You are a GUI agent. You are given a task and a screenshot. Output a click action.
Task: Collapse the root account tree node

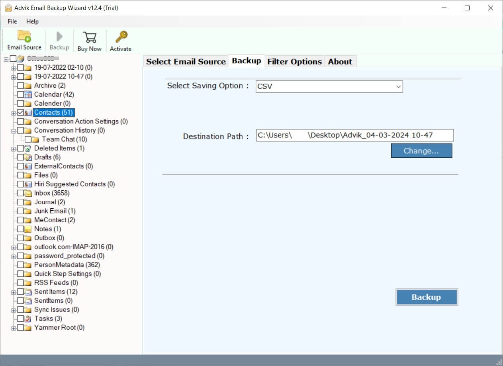(6, 59)
